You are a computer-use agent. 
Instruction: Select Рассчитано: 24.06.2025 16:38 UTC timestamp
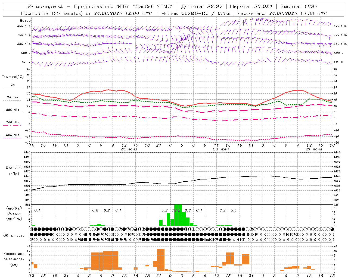click(x=282, y=13)
